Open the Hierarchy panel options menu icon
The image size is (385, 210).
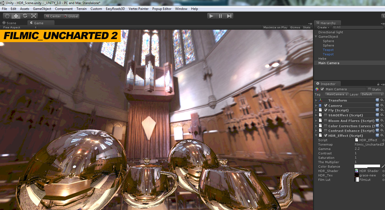383,23
